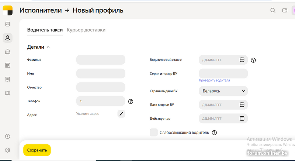Select the Водитель такси tab
The height and width of the screenshot is (161, 295).
[x=45, y=30]
